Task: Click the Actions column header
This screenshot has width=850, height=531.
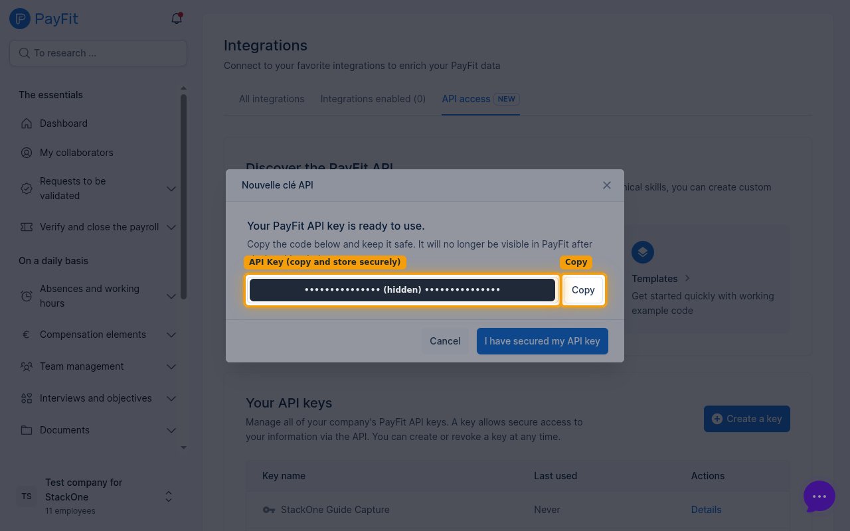Action: pos(708,476)
